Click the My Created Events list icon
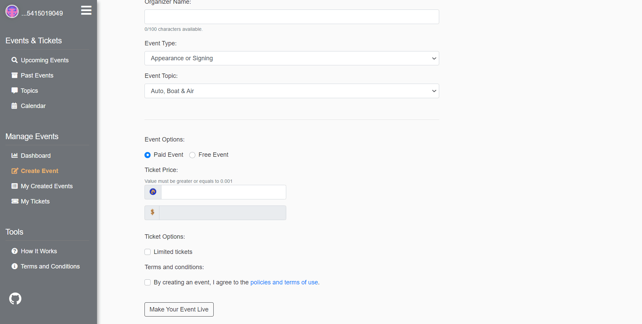The height and width of the screenshot is (324, 642). (x=15, y=186)
